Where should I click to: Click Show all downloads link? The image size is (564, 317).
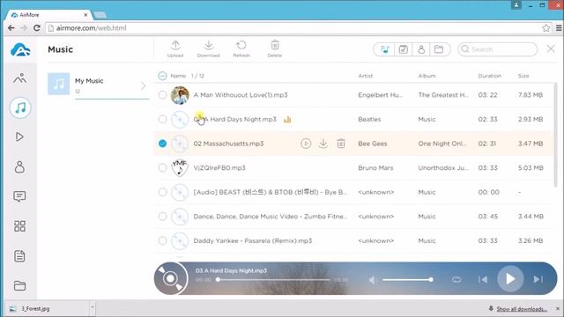pyautogui.click(x=522, y=309)
